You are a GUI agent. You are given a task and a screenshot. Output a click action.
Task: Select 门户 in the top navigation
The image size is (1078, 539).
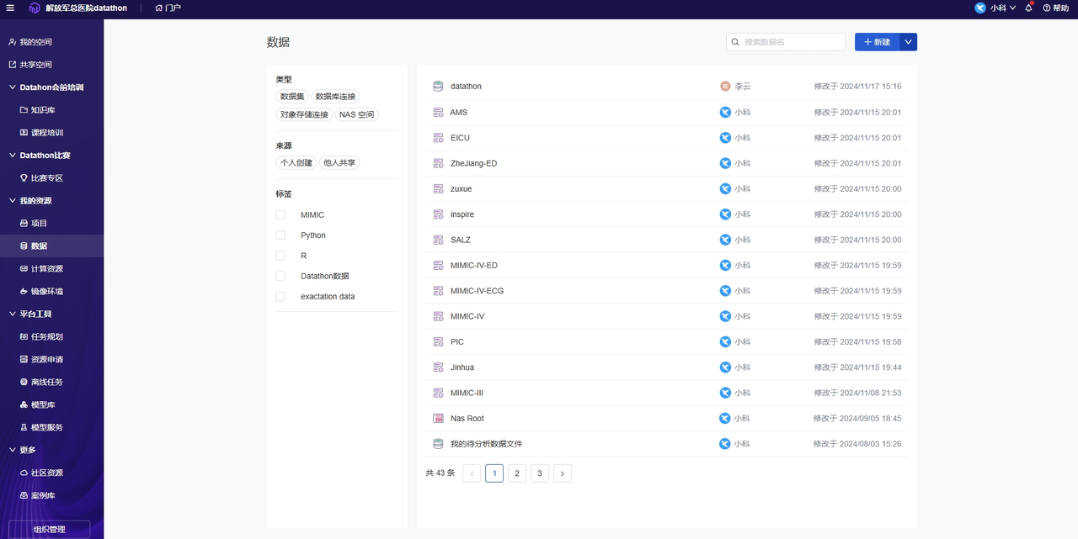tap(169, 8)
